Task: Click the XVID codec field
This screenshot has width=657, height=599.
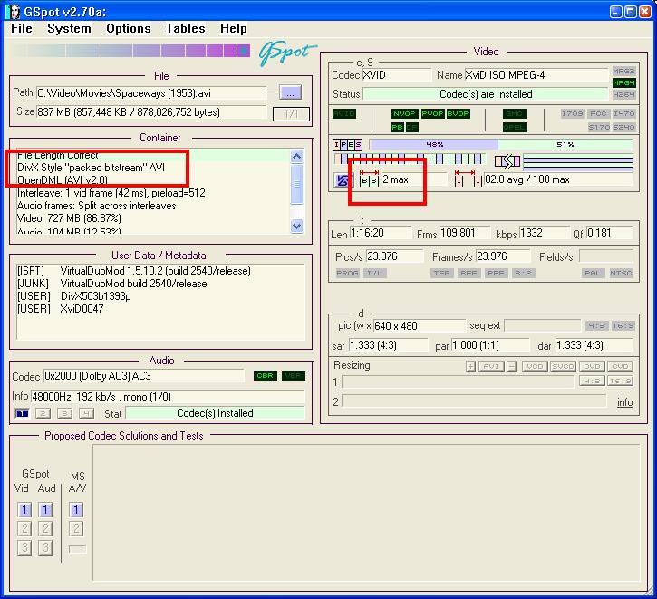Action: (x=396, y=75)
